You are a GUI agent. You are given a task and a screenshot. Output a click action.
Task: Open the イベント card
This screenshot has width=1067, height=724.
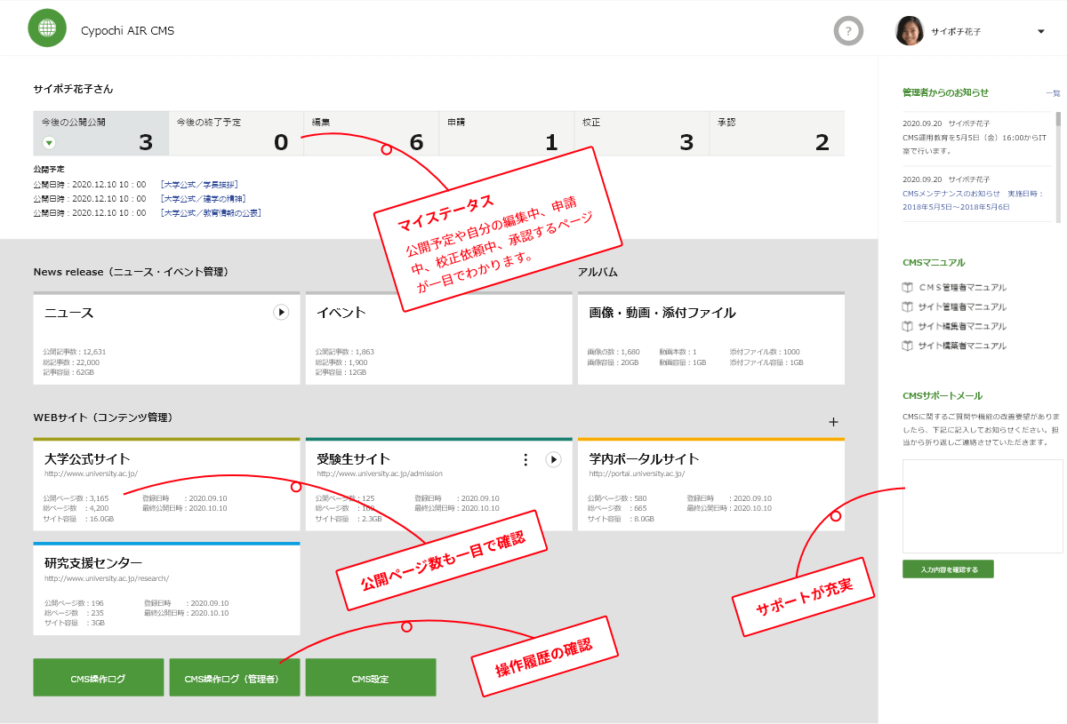pyautogui.click(x=438, y=338)
